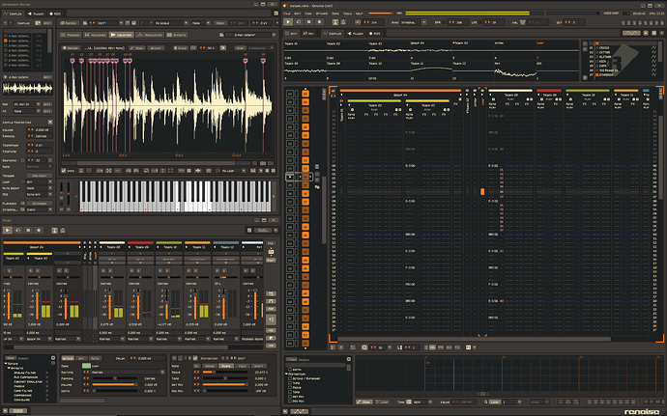Toggle Beatsync checkbox in Sample Properties
The image size is (667, 416).
tap(22, 160)
